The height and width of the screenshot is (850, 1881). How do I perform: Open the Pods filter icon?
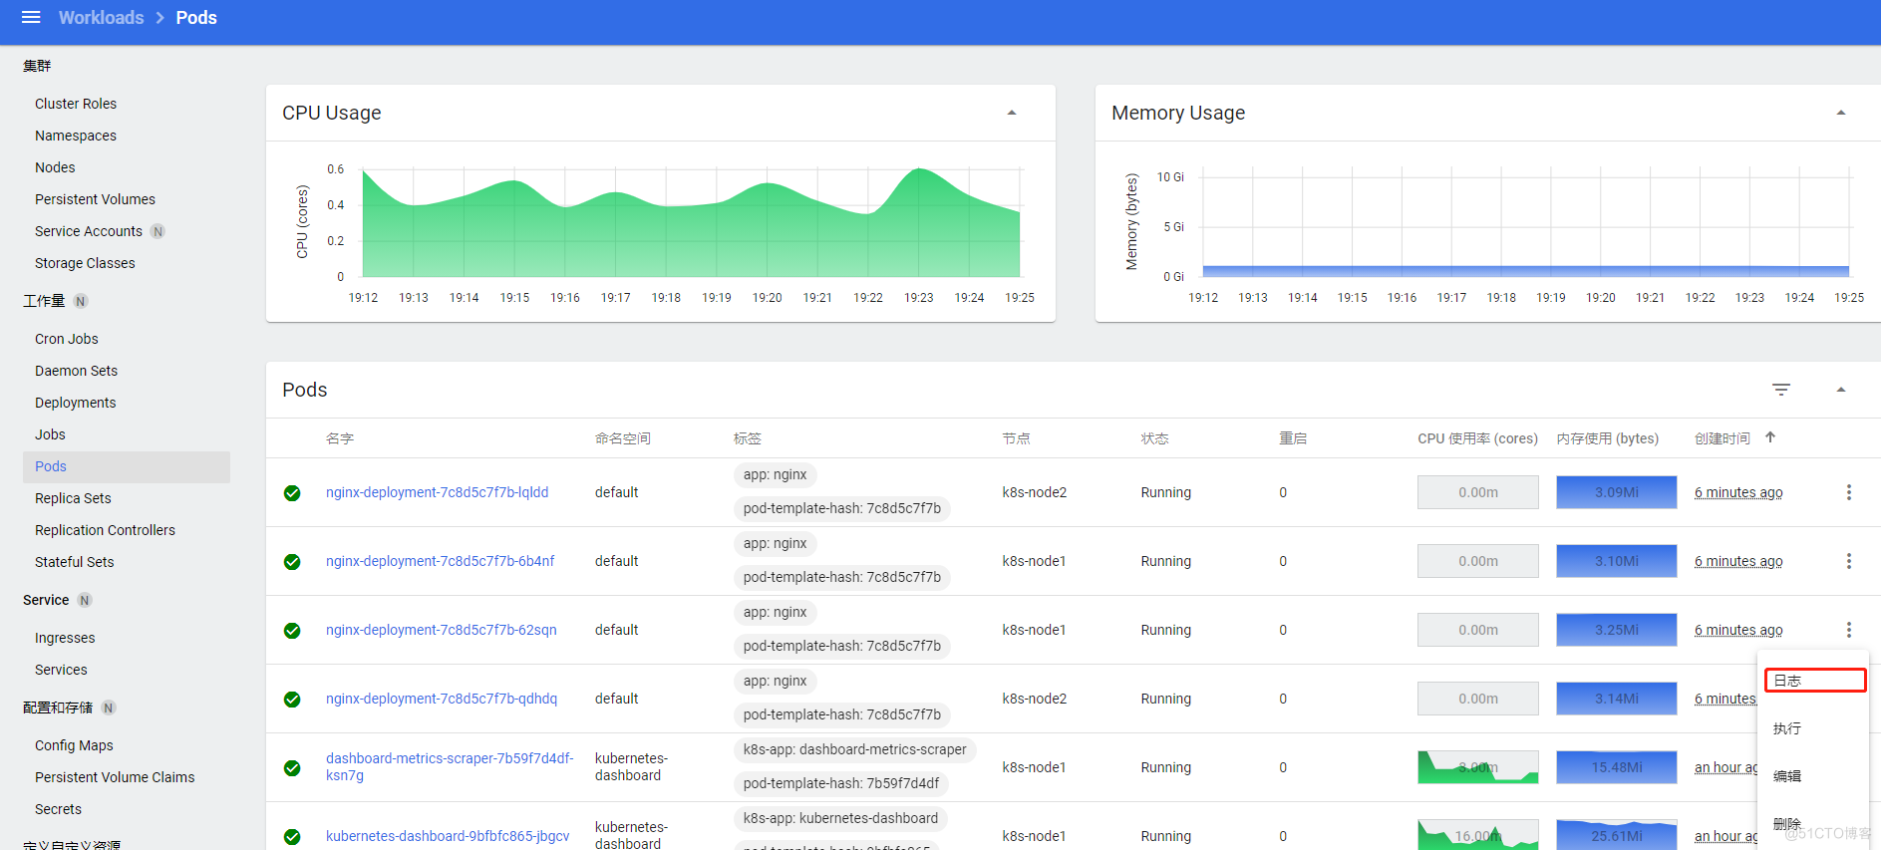pyautogui.click(x=1781, y=390)
